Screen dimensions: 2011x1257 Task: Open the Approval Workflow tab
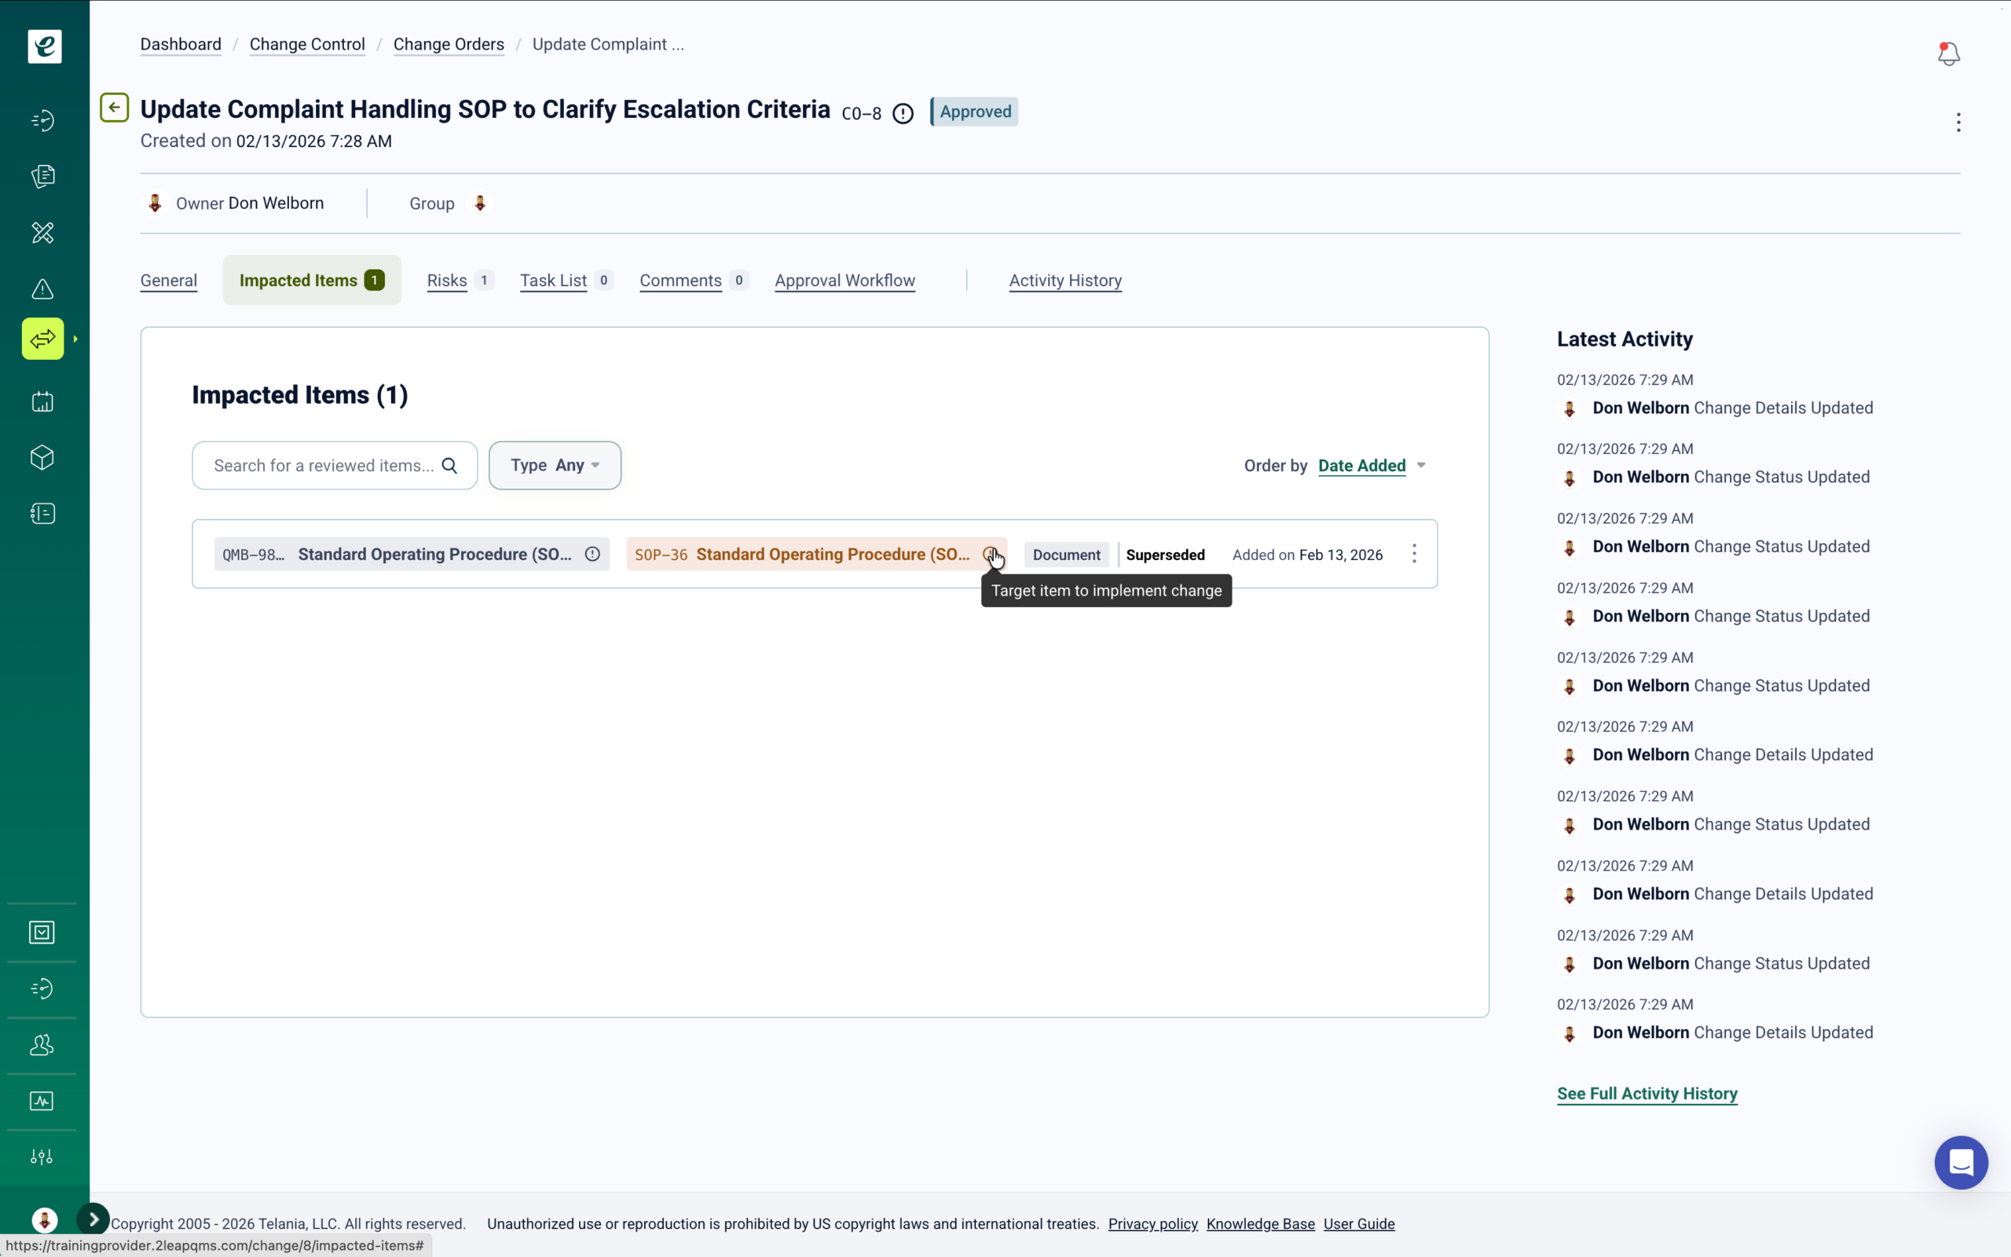point(845,281)
